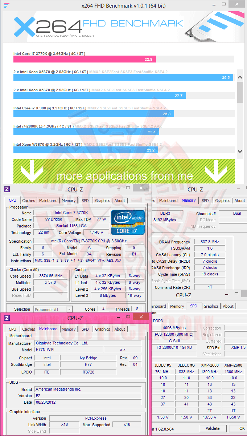
Task: Click the Validate button
Action: (x=213, y=428)
